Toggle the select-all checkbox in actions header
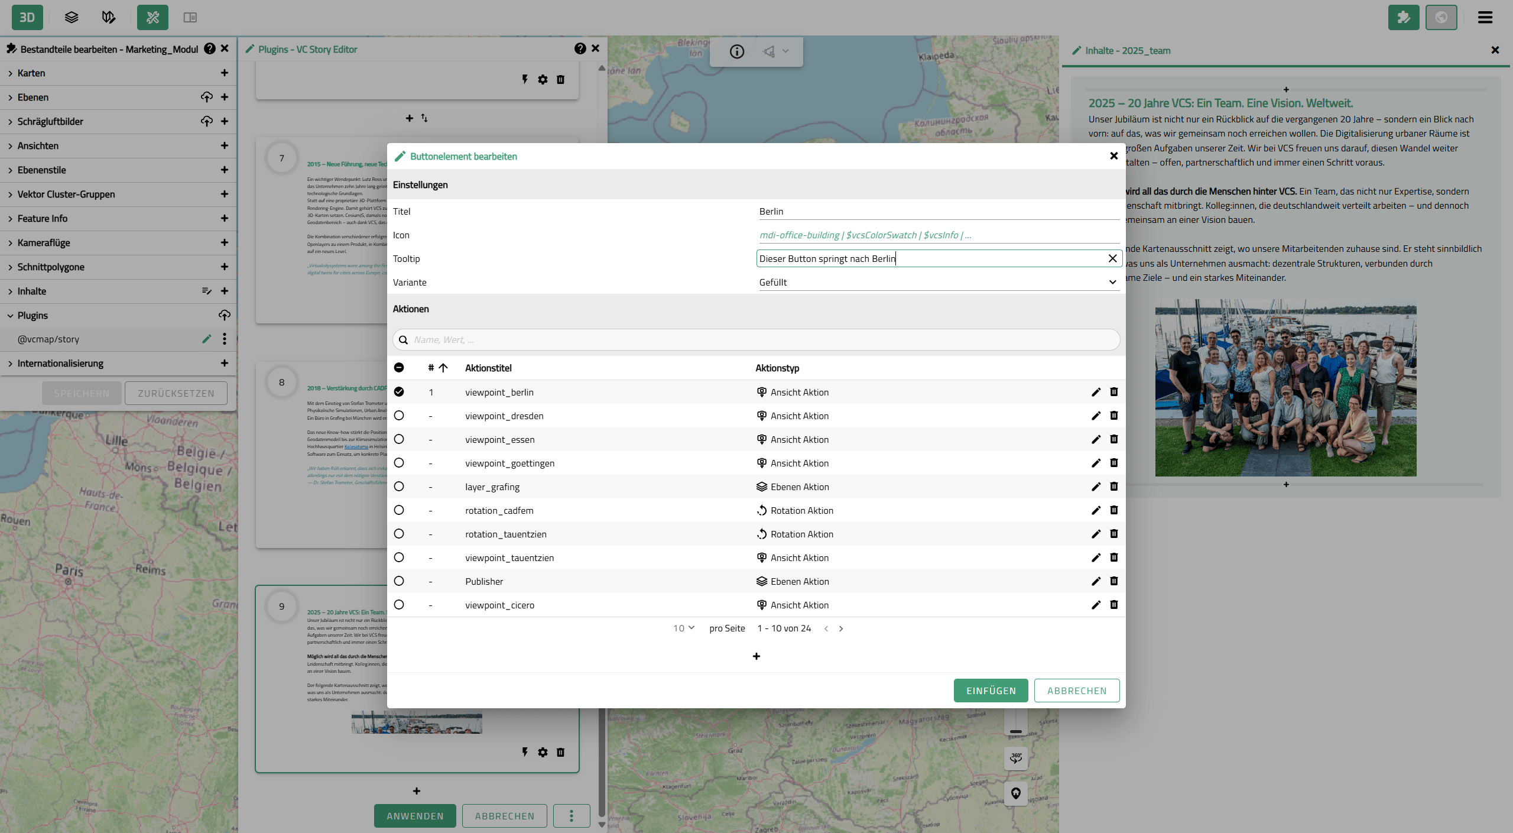1513x833 pixels. [x=399, y=368]
